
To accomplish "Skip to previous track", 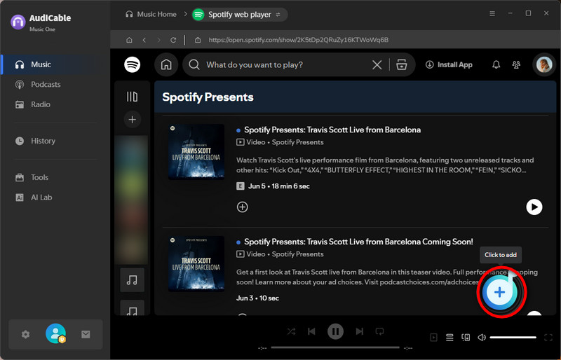I will point(311,332).
